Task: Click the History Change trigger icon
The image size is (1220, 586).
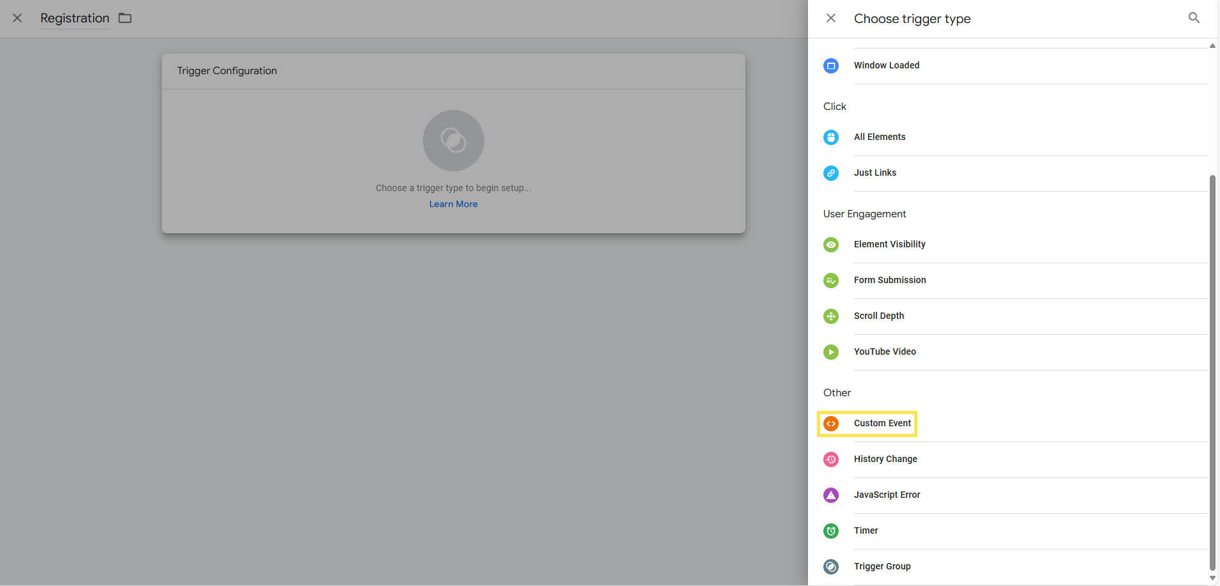Action: pyautogui.click(x=830, y=459)
